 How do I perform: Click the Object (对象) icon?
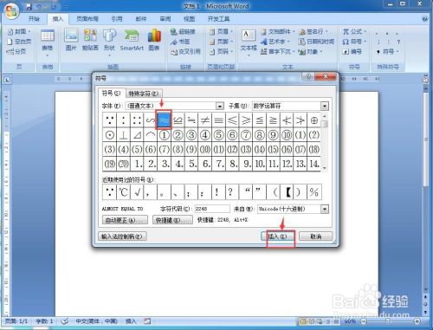click(x=311, y=51)
